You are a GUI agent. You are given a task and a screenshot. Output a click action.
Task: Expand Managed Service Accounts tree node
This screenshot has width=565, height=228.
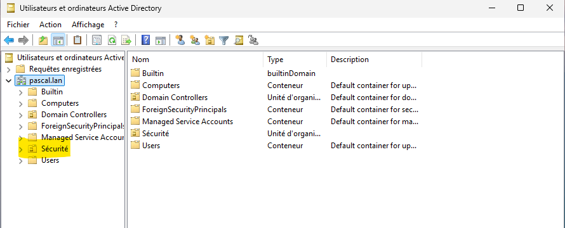pos(21,137)
